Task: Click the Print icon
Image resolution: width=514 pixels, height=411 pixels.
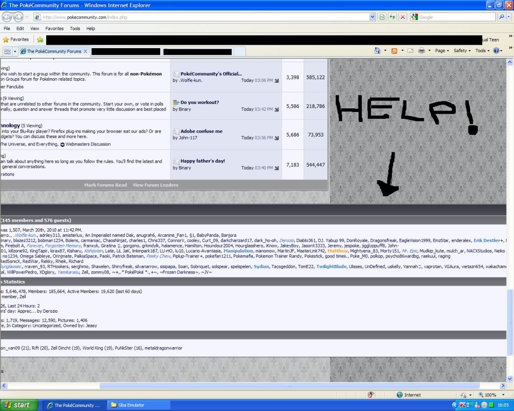Action: click(x=422, y=51)
